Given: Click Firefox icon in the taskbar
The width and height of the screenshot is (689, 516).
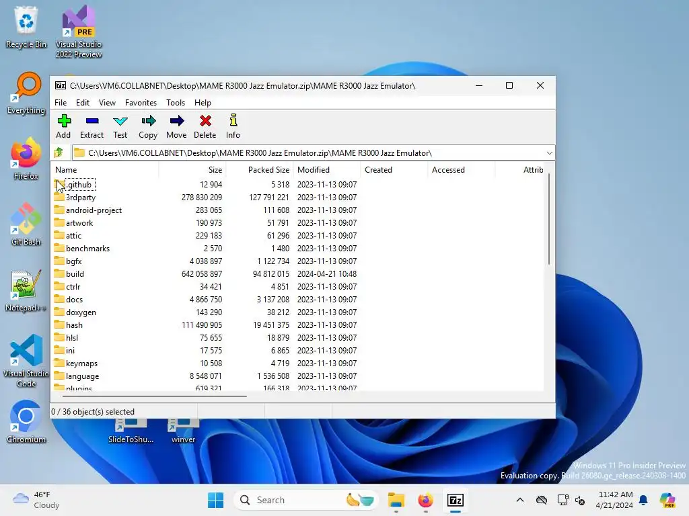Looking at the screenshot, I should [x=425, y=500].
